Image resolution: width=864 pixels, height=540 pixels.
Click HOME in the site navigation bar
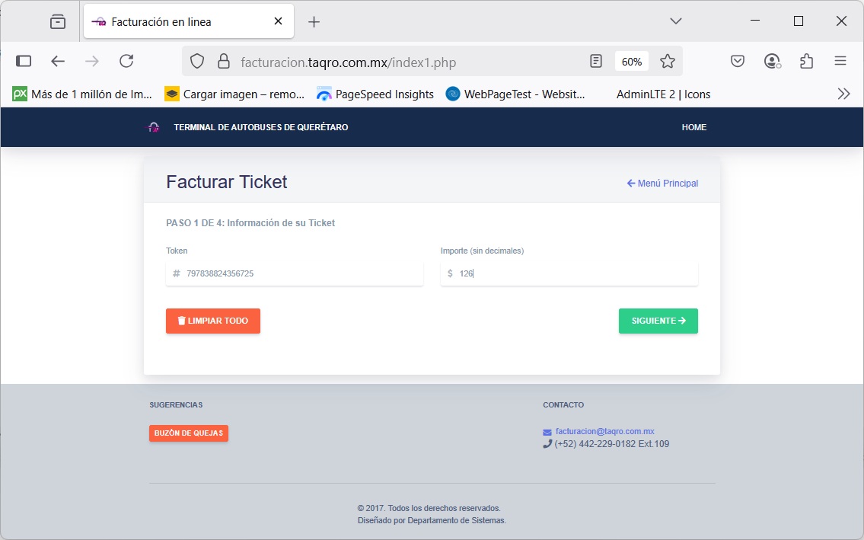coord(693,127)
